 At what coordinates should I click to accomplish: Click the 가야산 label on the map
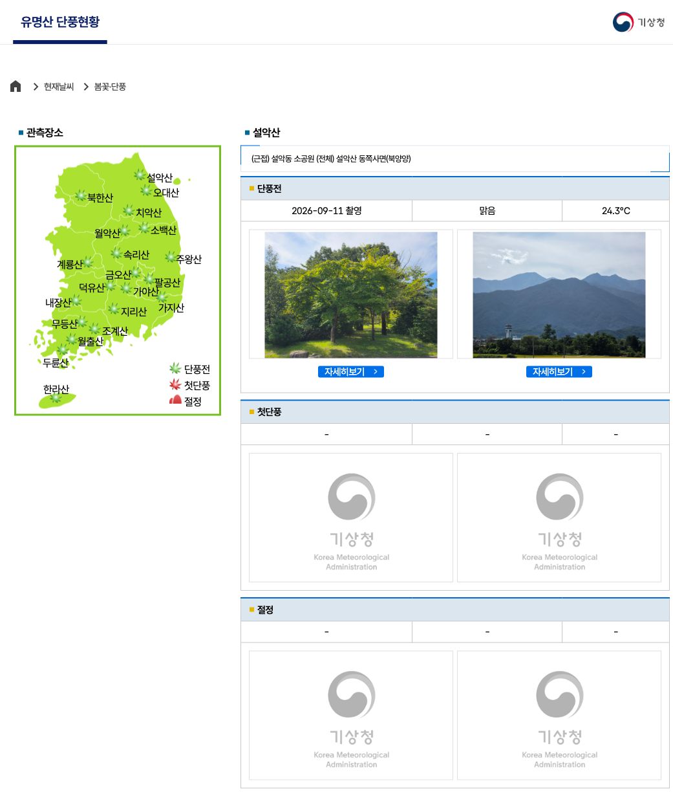click(x=145, y=292)
